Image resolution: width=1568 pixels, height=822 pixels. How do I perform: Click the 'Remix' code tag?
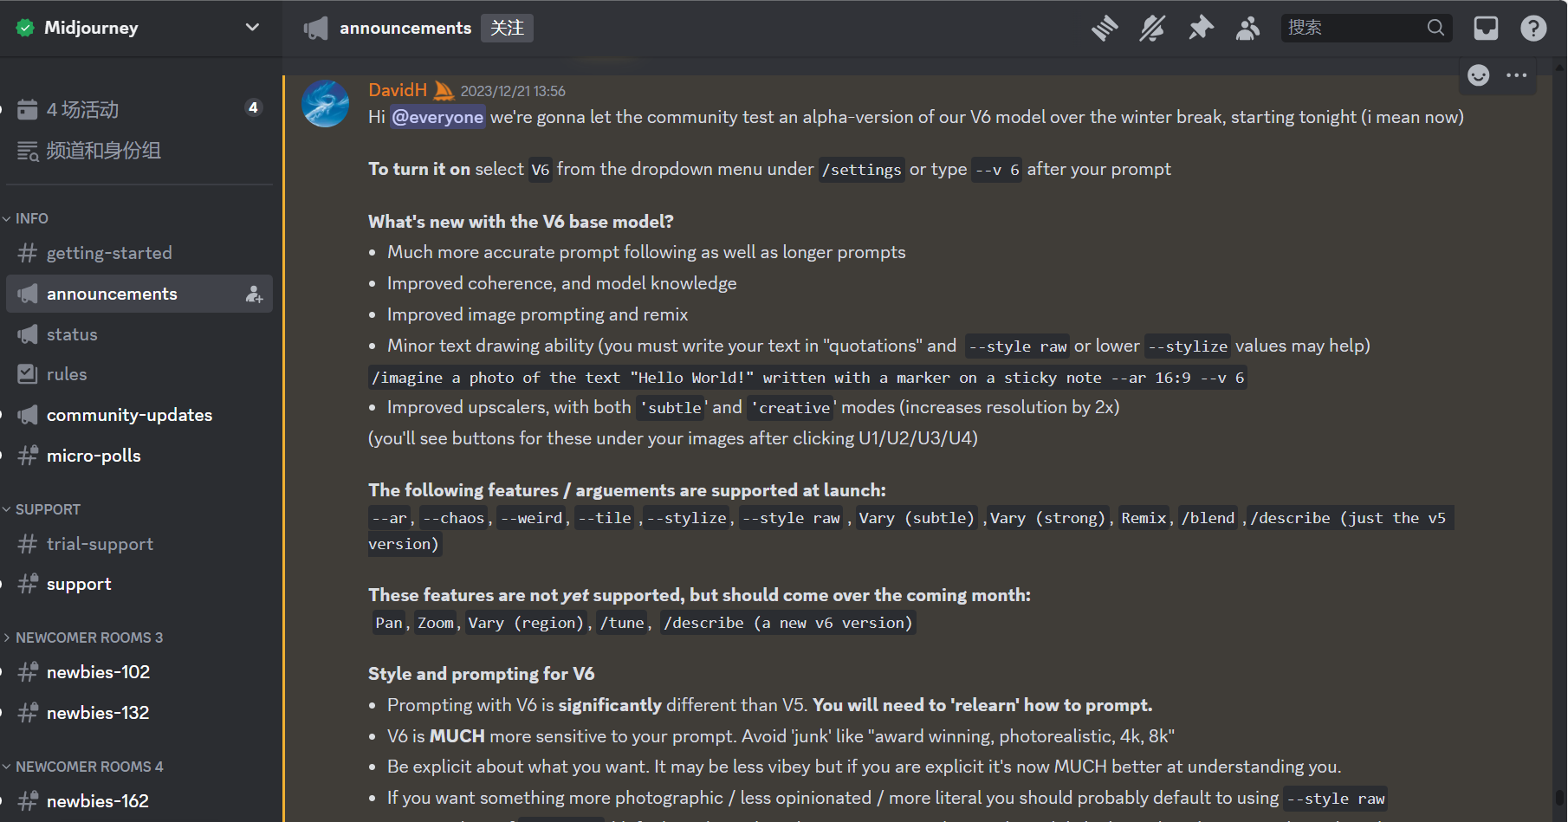point(1144,518)
